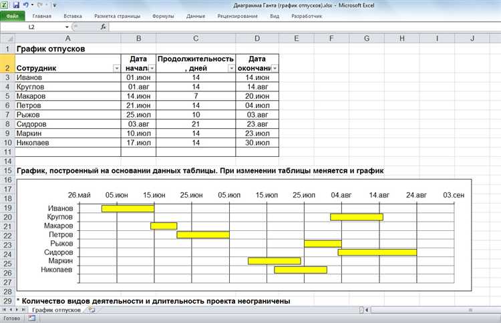Click the Select All corner triangle
This screenshot has height=323, width=501.
[7, 38]
